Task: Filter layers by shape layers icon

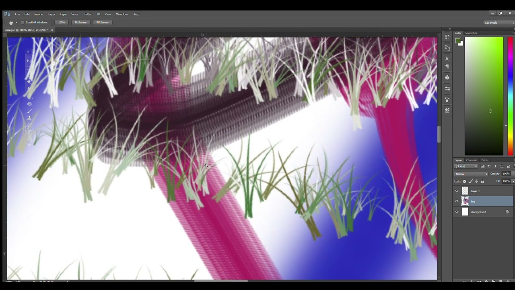Action: tap(502, 166)
